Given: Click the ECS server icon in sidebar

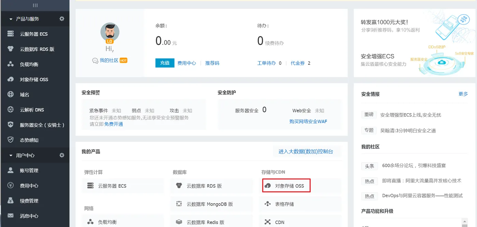Looking at the screenshot, I should pos(11,34).
